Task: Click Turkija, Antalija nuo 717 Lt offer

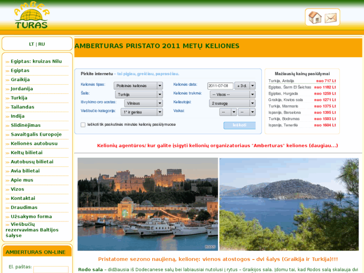Action: pos(302,81)
